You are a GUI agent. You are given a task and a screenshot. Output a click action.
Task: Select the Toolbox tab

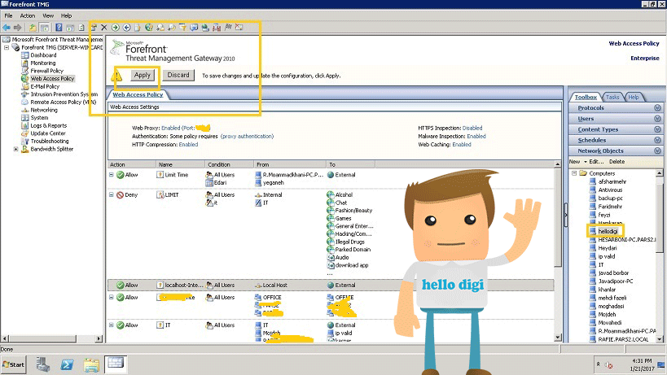click(x=586, y=98)
